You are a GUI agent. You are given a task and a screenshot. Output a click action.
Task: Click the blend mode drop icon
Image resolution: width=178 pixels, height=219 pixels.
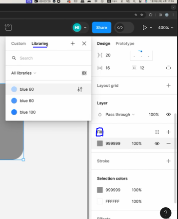(100, 115)
